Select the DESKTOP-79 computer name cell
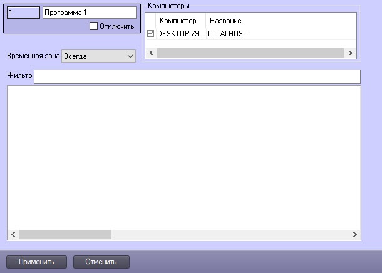This screenshot has width=382, height=273. (x=179, y=33)
